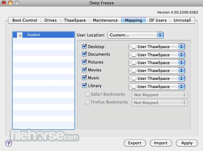Switch to the Drives tab
The width and height of the screenshot is (203, 151).
point(50,20)
